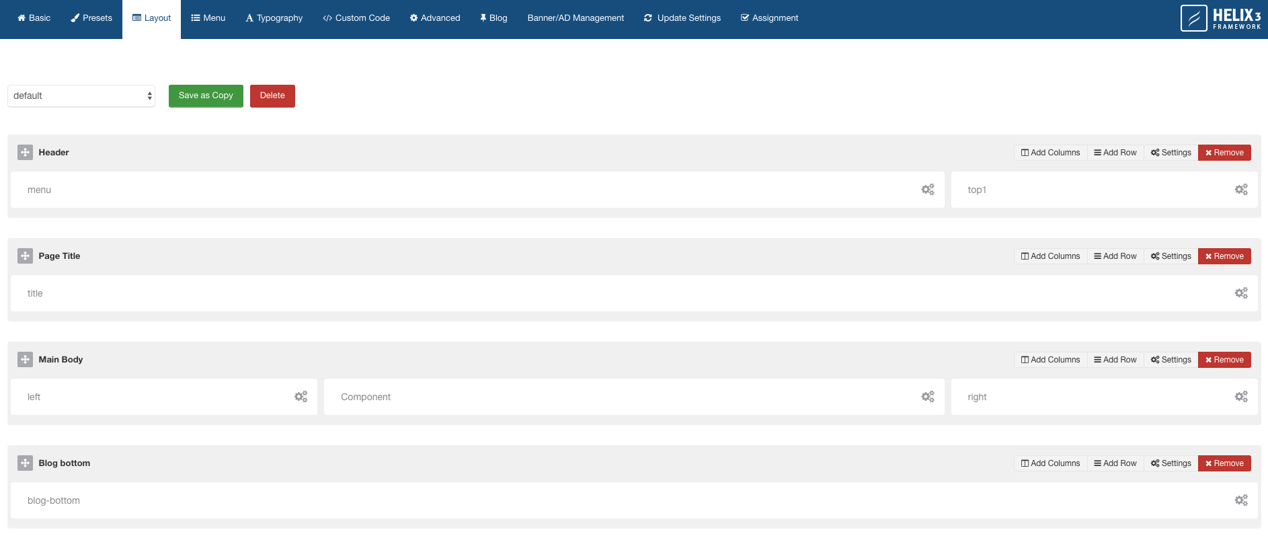Open settings gear for the top1 column

point(1241,190)
